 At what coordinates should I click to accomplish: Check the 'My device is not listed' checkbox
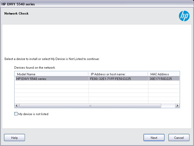tap(16, 114)
